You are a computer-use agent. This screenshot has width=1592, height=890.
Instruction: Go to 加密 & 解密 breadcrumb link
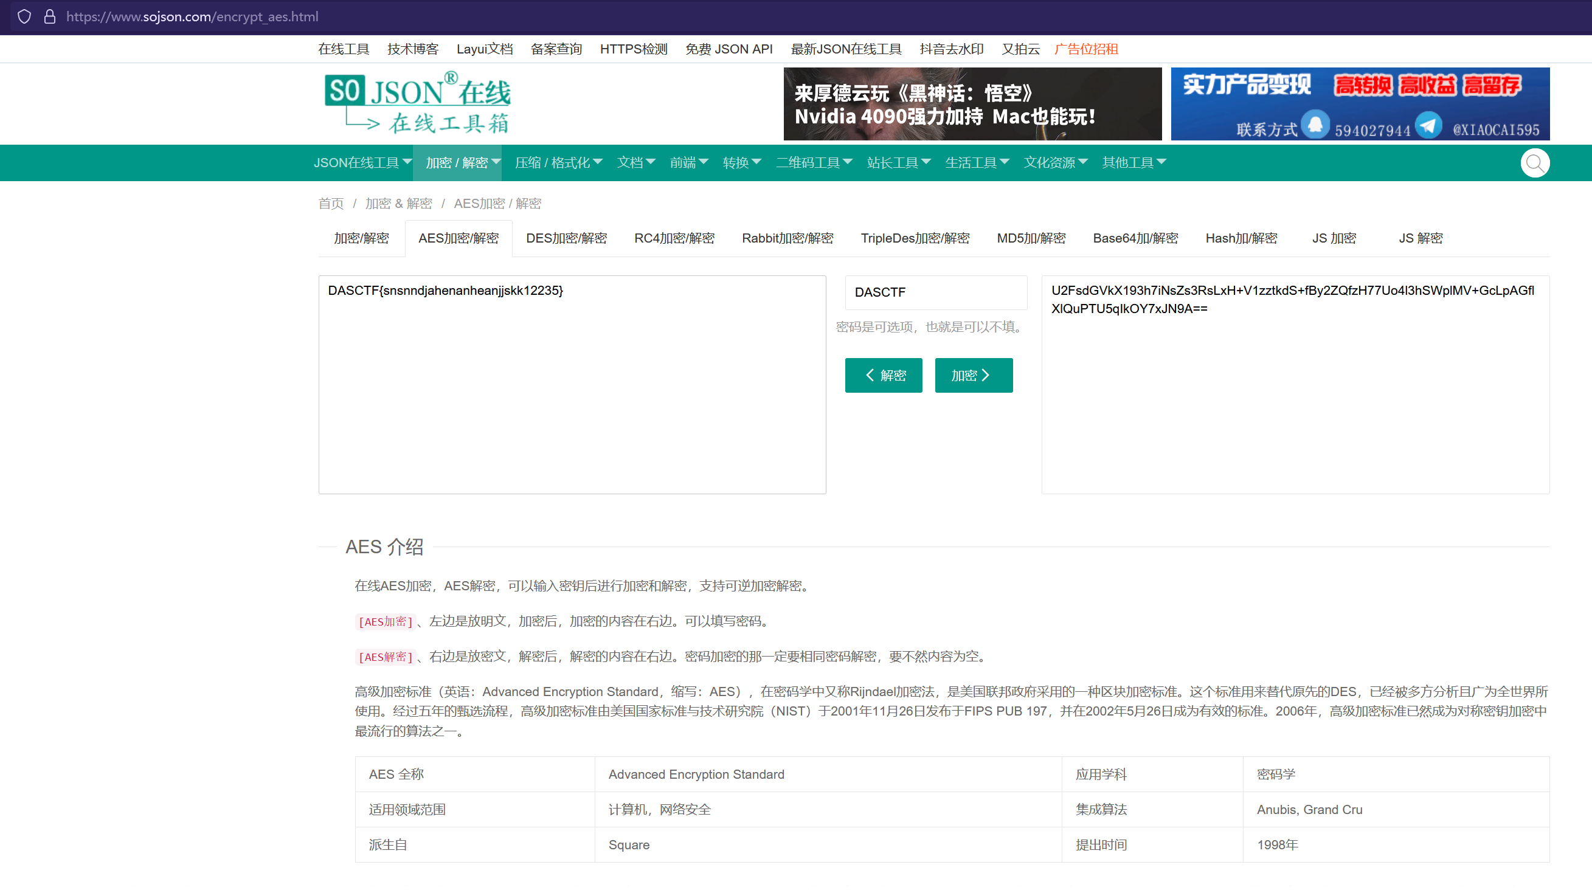point(399,204)
